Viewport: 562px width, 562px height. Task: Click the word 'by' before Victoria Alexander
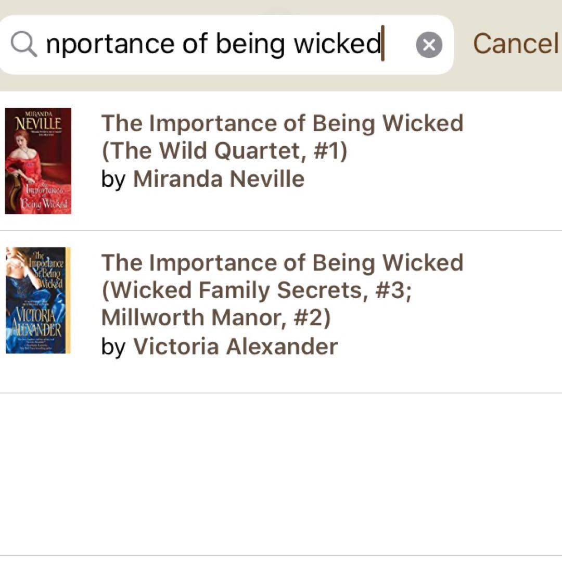coord(113,347)
